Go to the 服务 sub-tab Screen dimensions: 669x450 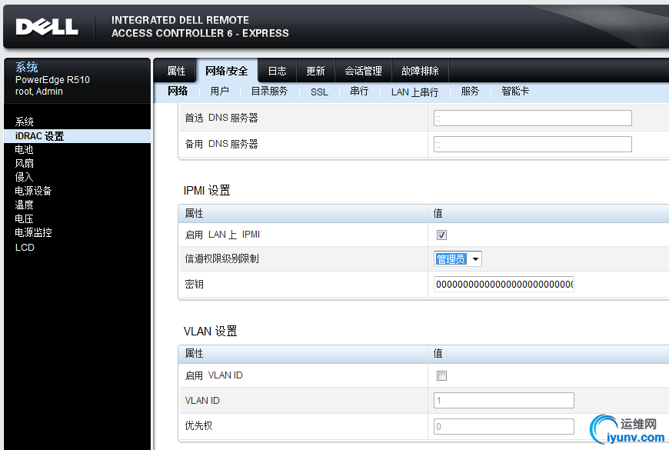click(x=470, y=92)
